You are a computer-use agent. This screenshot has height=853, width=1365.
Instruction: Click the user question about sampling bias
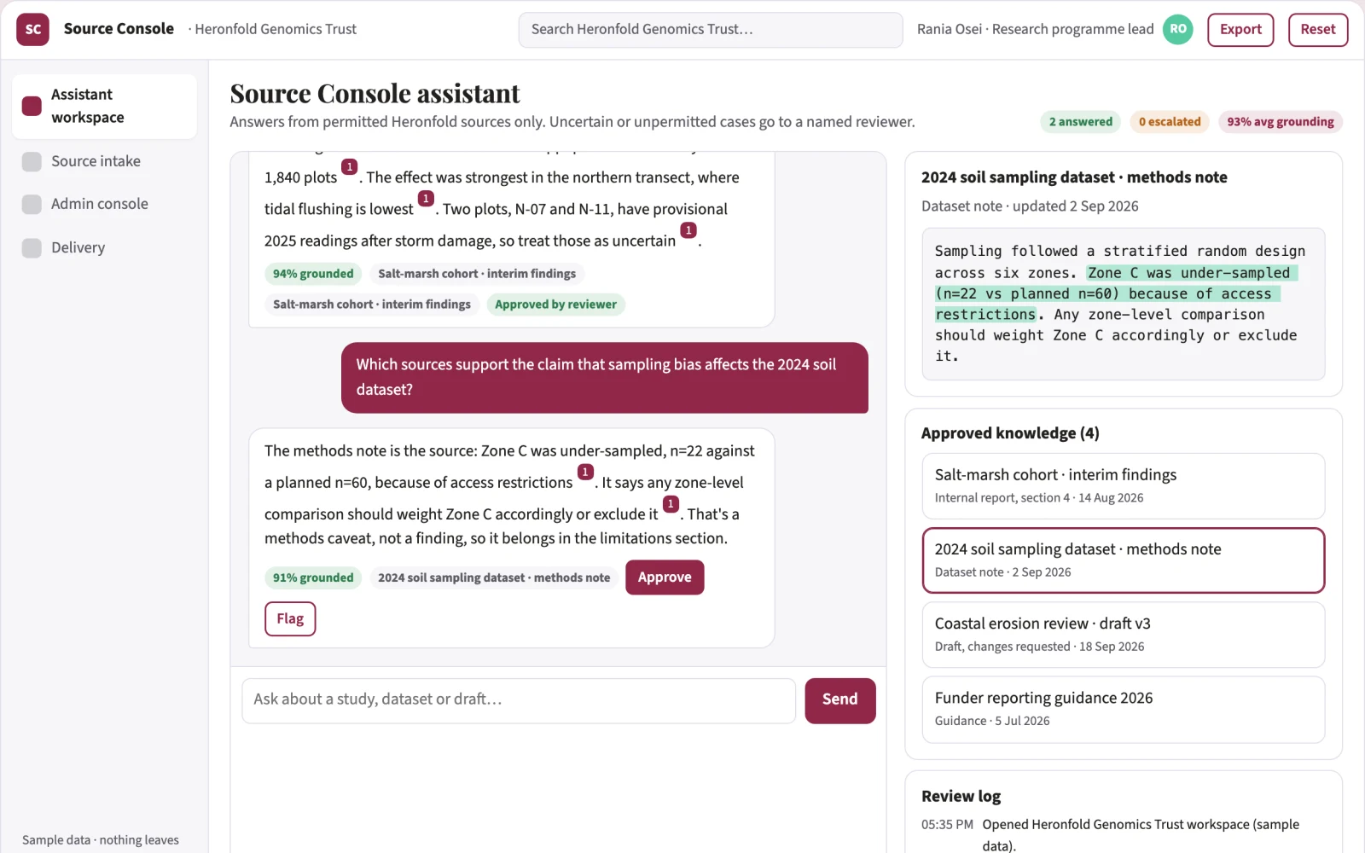point(605,378)
